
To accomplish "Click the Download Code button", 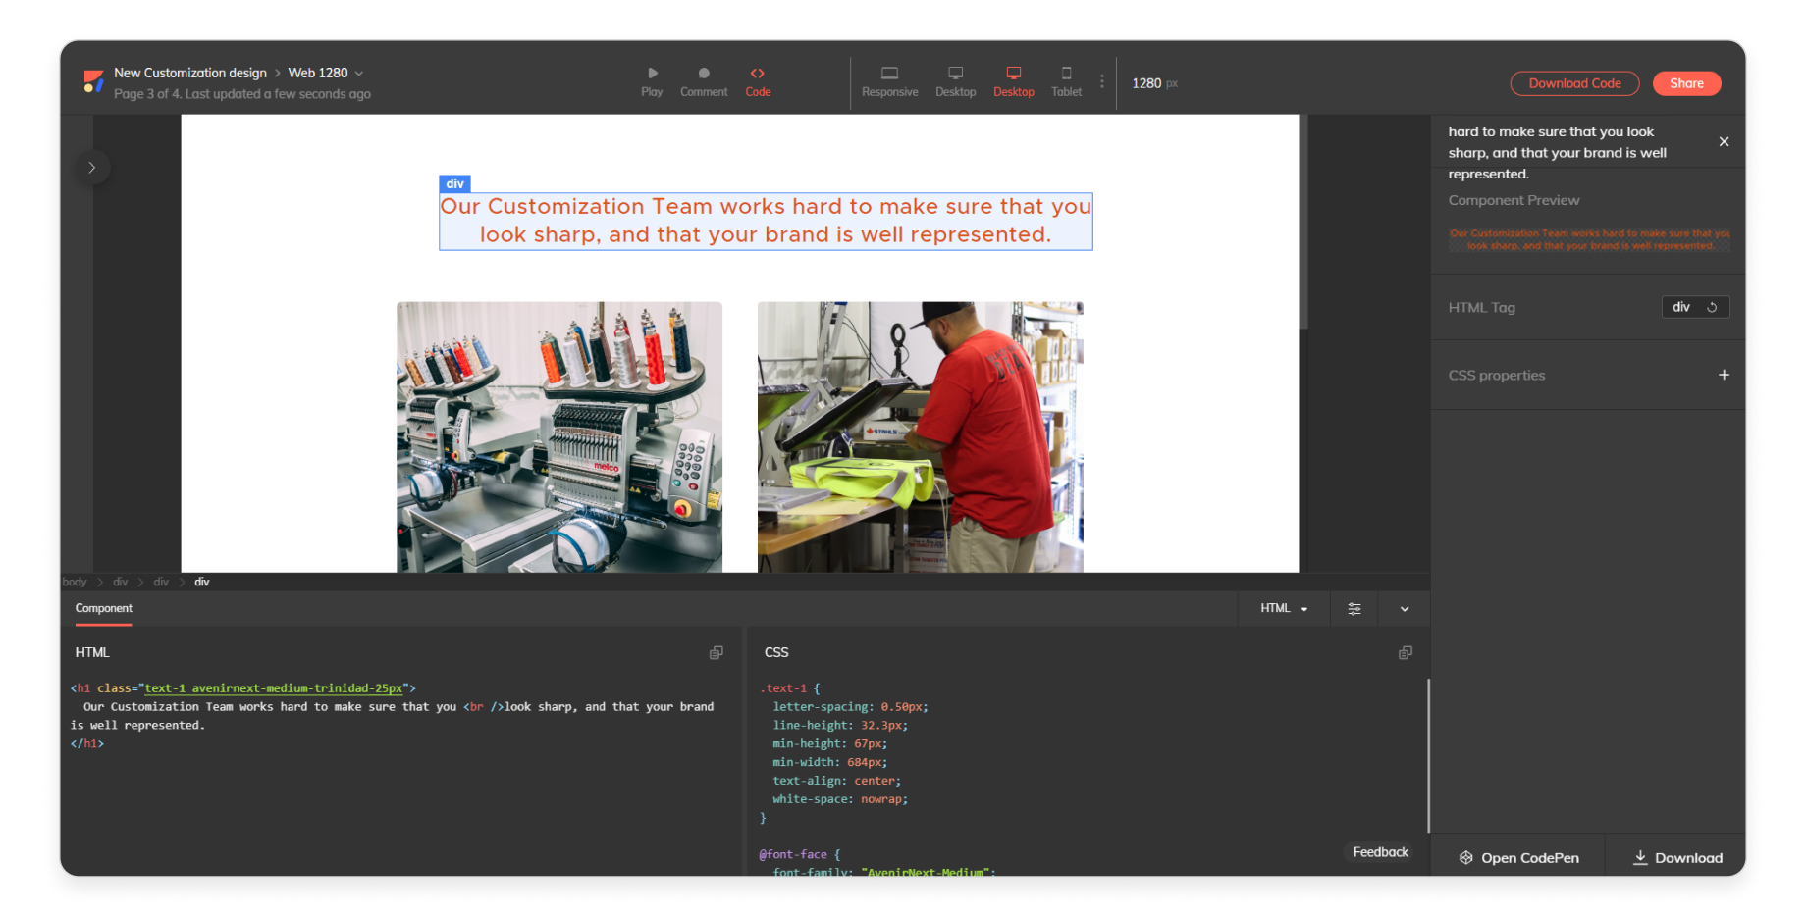I will pyautogui.click(x=1573, y=84).
